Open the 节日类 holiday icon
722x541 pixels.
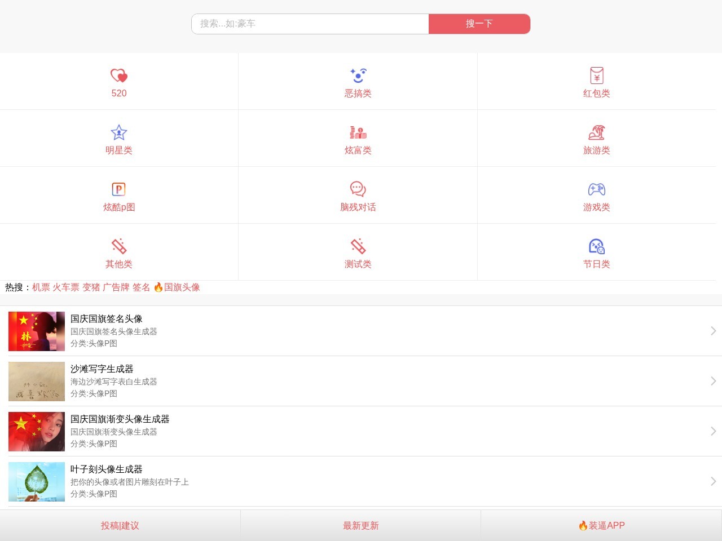pyautogui.click(x=596, y=246)
